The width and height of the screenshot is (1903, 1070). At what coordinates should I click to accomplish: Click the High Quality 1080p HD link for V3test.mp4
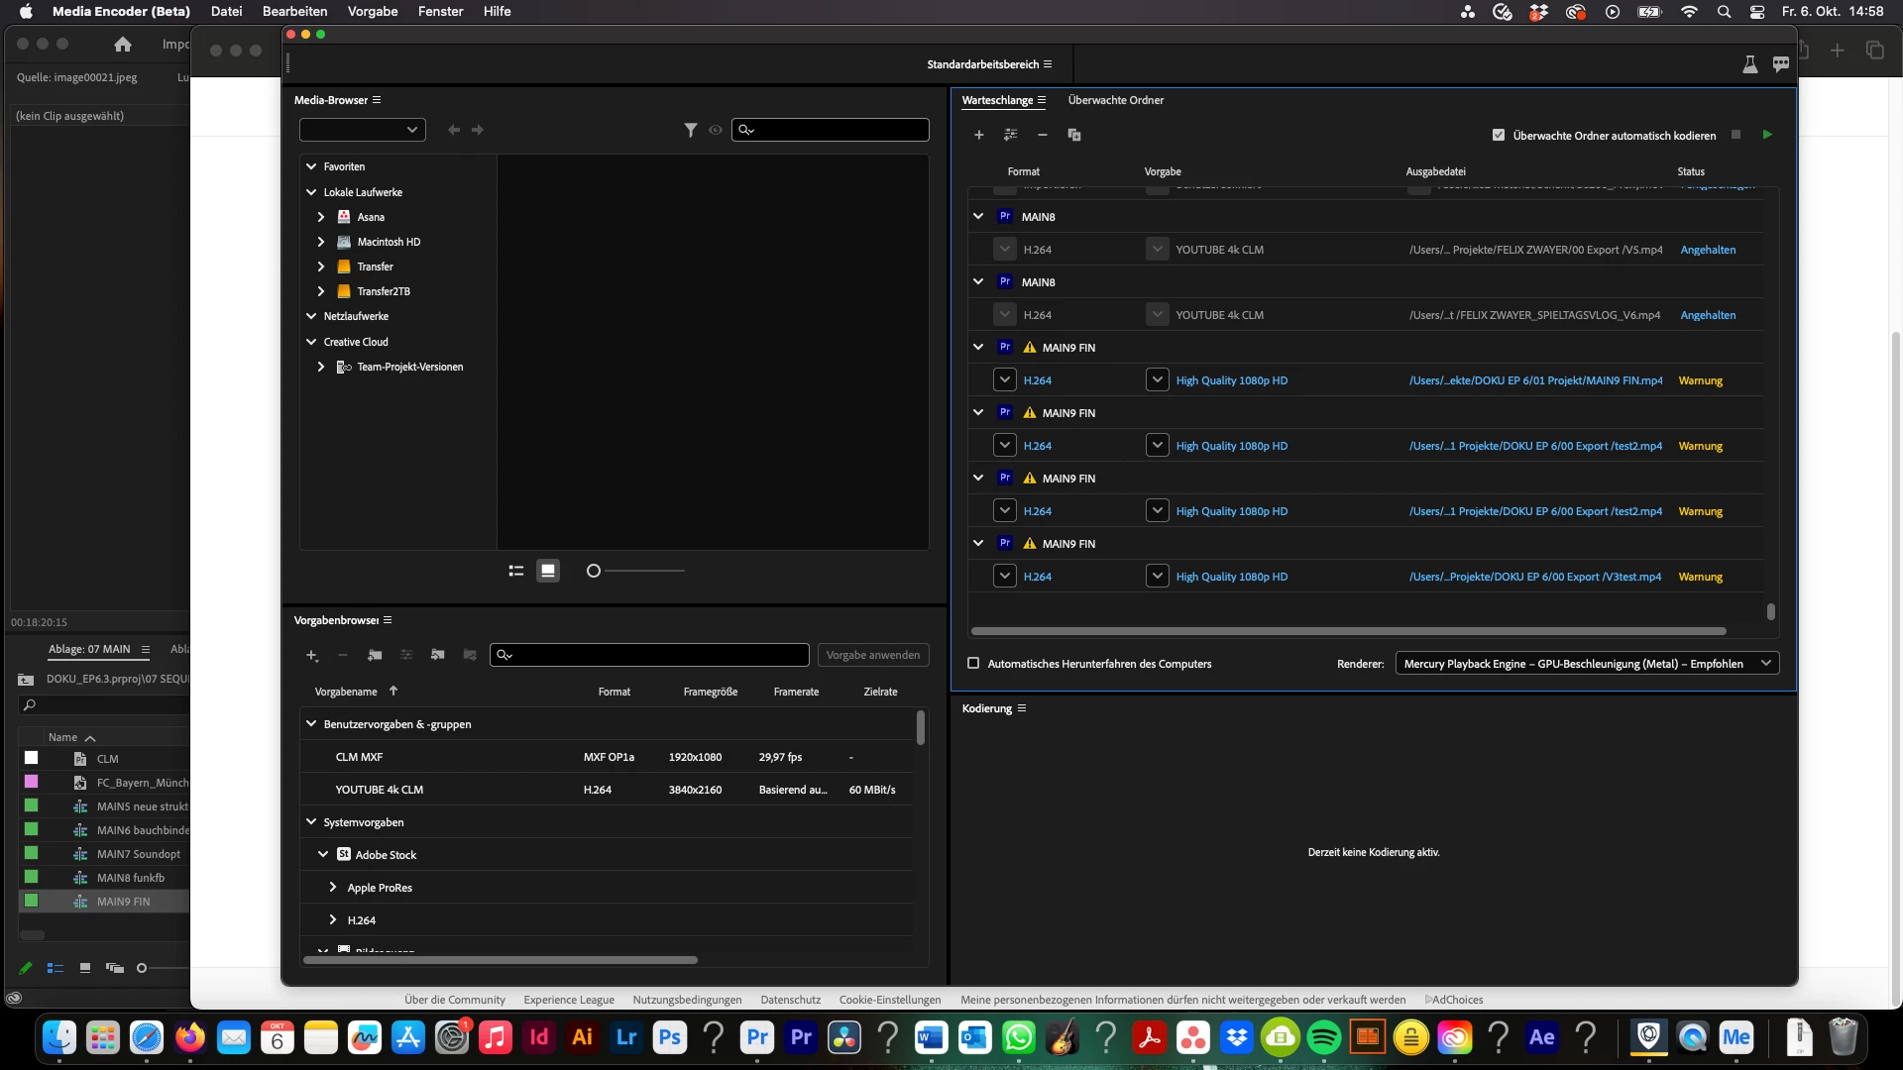(x=1231, y=577)
